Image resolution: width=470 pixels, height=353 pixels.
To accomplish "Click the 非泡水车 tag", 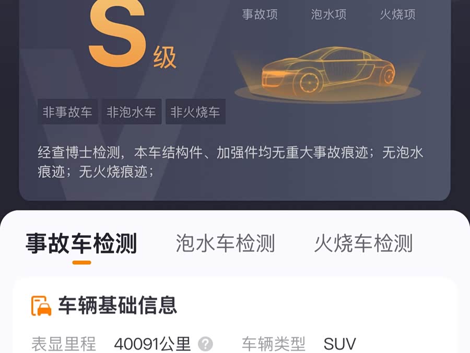I will click(131, 112).
